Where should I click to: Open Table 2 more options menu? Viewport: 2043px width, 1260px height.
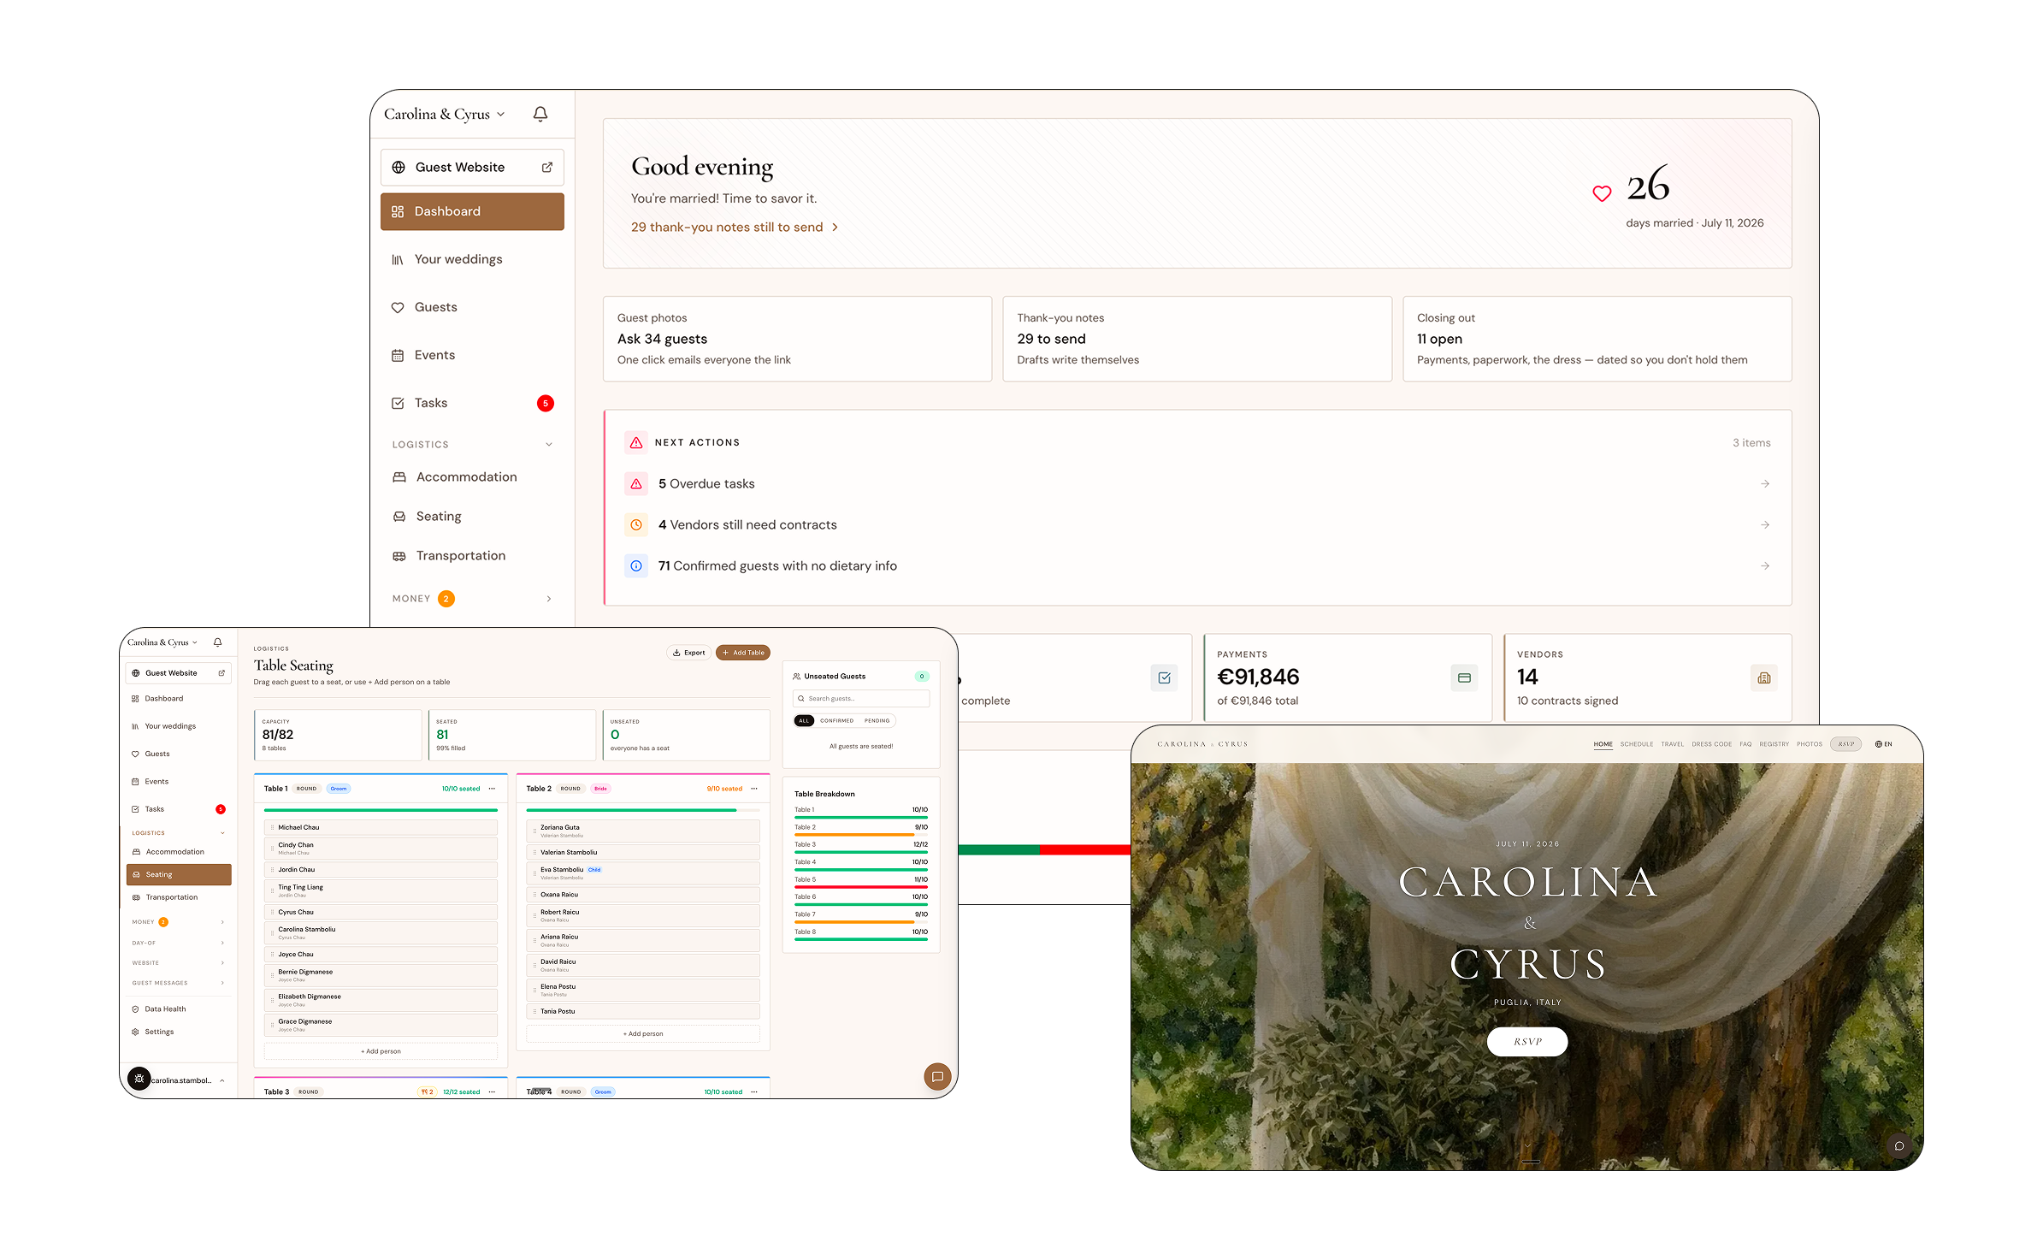coord(753,789)
